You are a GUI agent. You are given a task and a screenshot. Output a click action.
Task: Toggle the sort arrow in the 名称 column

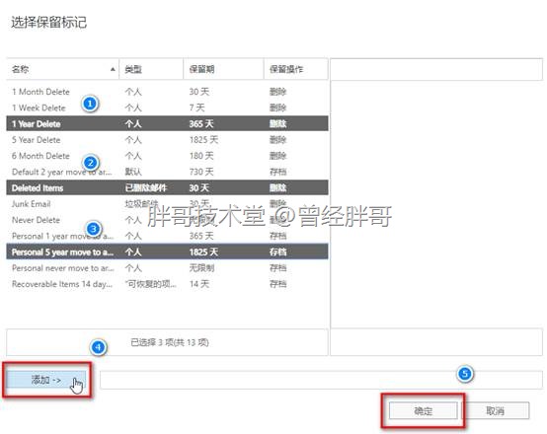tap(113, 69)
